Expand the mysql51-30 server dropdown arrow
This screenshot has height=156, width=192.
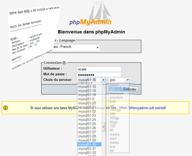(103, 80)
